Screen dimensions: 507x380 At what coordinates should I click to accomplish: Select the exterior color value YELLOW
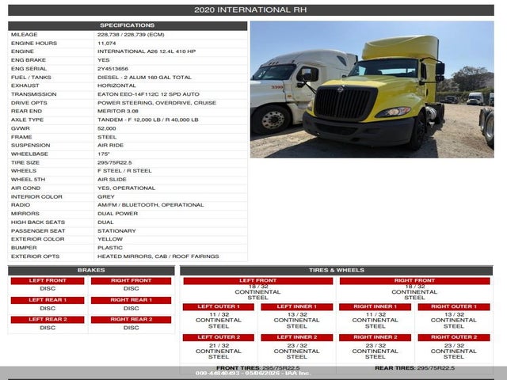(x=110, y=239)
